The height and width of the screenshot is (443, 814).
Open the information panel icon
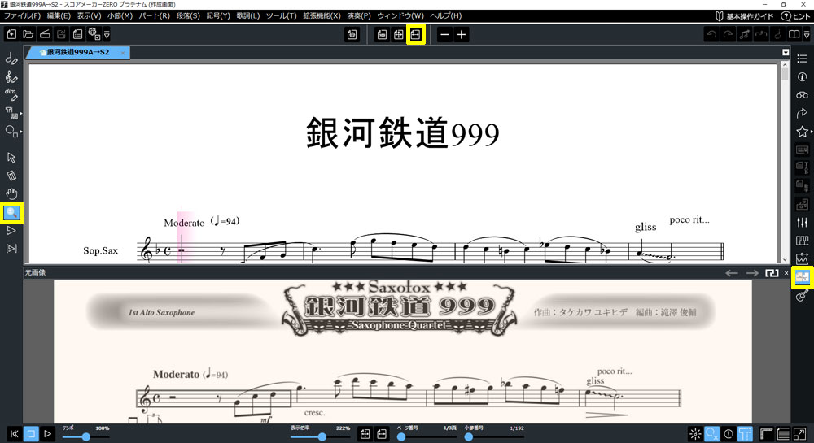pyautogui.click(x=802, y=76)
